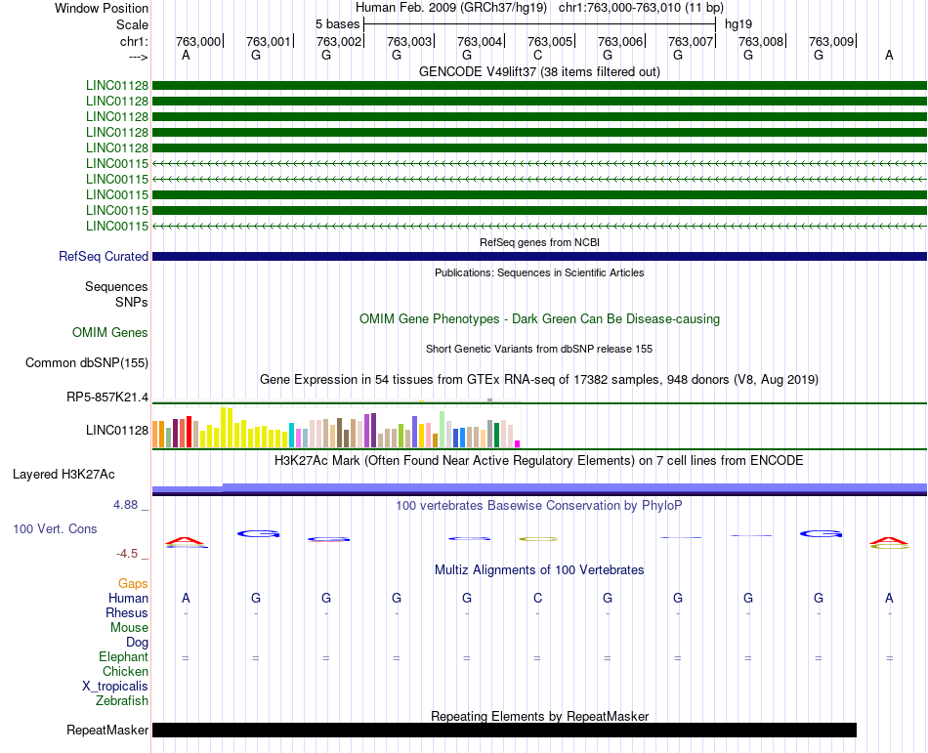This screenshot has height=753, width=928.
Task: Open "RefSeq genes from NCBI" track title
Action: [x=539, y=242]
